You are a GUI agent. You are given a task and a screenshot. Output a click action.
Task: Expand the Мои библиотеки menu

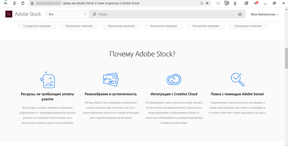click(265, 14)
